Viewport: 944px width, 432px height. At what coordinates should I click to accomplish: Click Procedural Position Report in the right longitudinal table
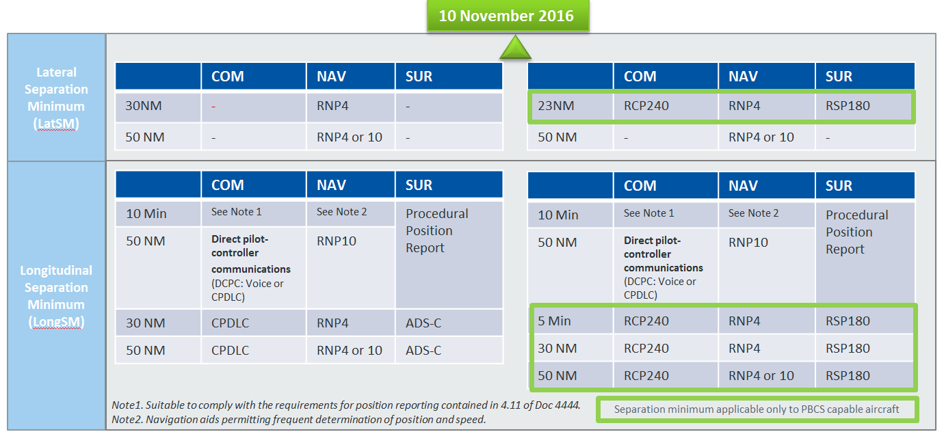pyautogui.click(x=856, y=232)
